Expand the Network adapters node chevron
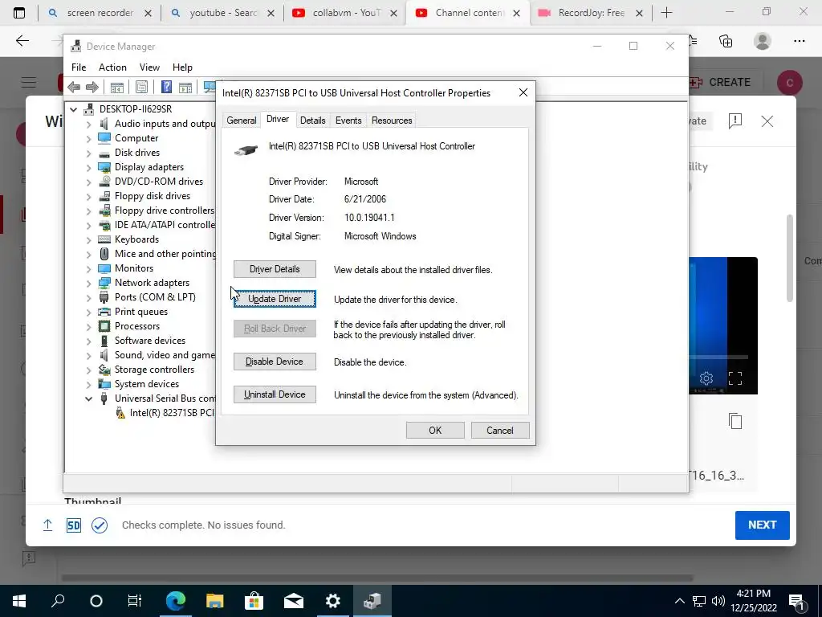This screenshot has height=617, width=822. (88, 284)
